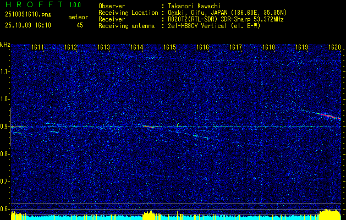Click the date stamp 25.10.09 16:10

(x=28, y=25)
